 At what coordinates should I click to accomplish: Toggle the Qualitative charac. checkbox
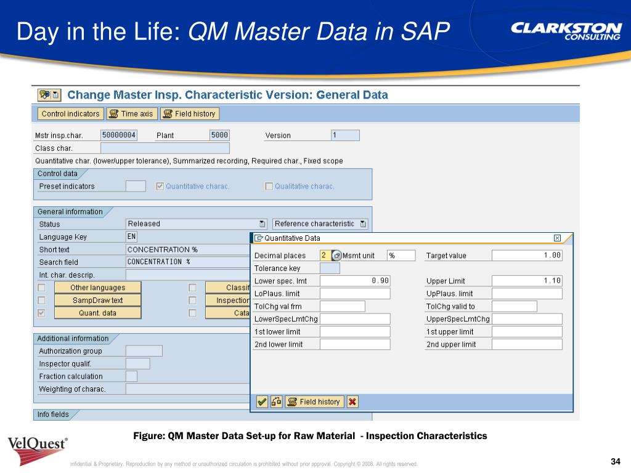point(269,186)
